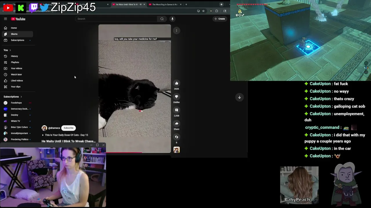The width and height of the screenshot is (371, 208).
Task: Open Whick TV channel subscription
Action: click(x=17, y=121)
